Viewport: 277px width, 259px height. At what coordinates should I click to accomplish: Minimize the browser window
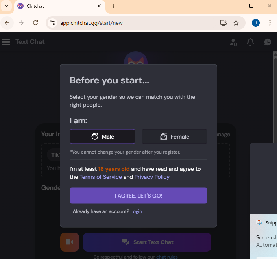pos(233,6)
